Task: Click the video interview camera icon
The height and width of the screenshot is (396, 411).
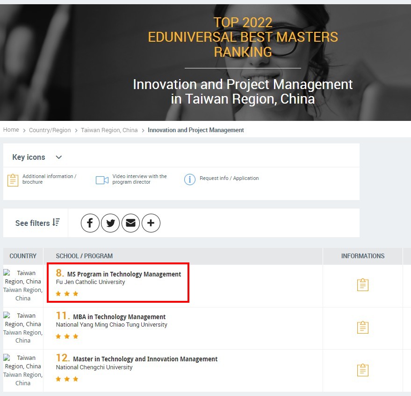Action: pyautogui.click(x=102, y=180)
